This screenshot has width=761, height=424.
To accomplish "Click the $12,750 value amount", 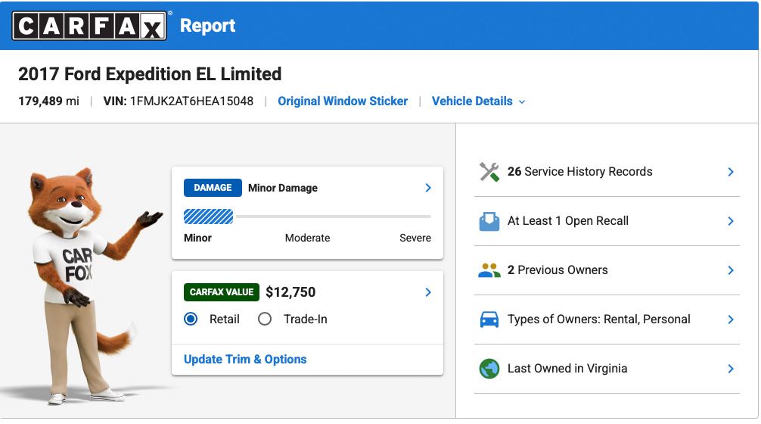I will point(290,292).
